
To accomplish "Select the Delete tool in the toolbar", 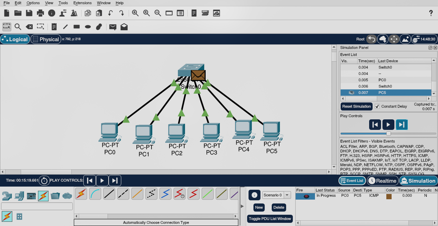I will (x=29, y=27).
